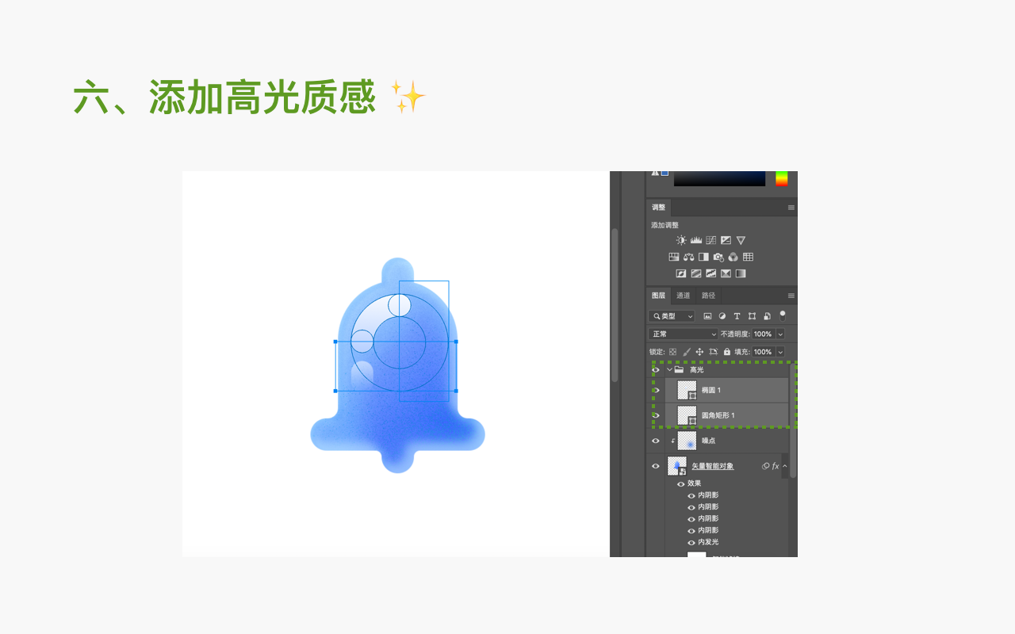Select the 调整 panel tab
Screen dimensions: 1015x634
coord(659,208)
